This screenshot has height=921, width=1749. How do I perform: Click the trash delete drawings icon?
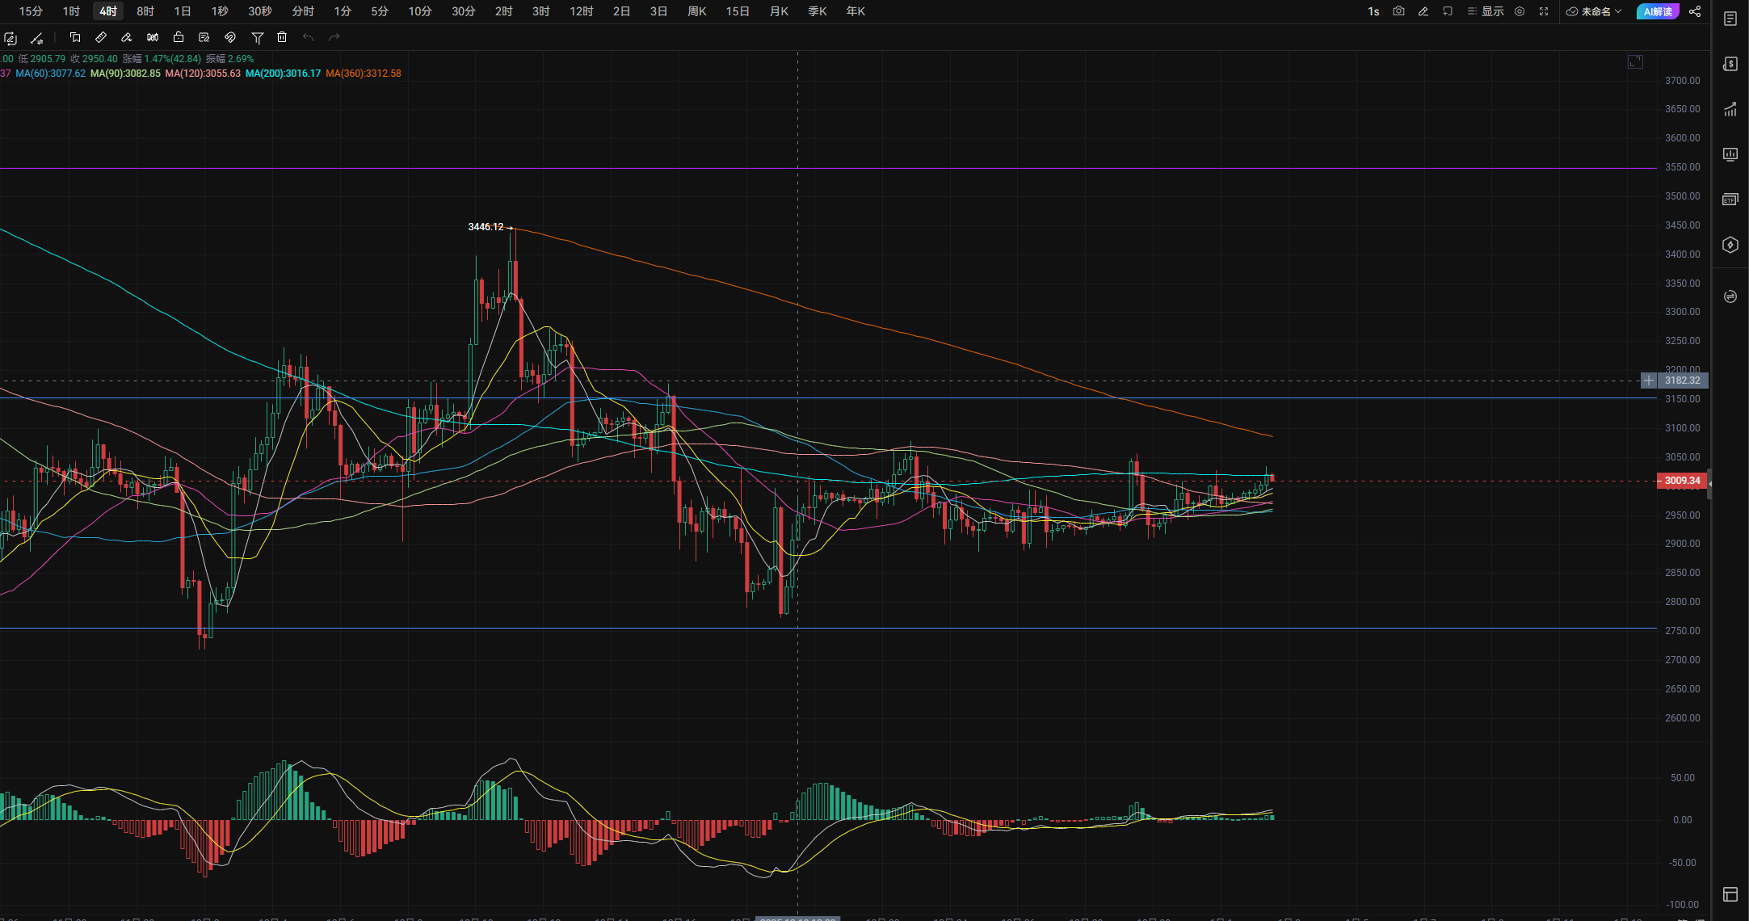click(282, 37)
